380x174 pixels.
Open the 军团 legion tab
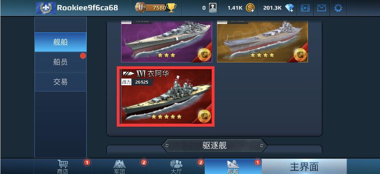120,167
